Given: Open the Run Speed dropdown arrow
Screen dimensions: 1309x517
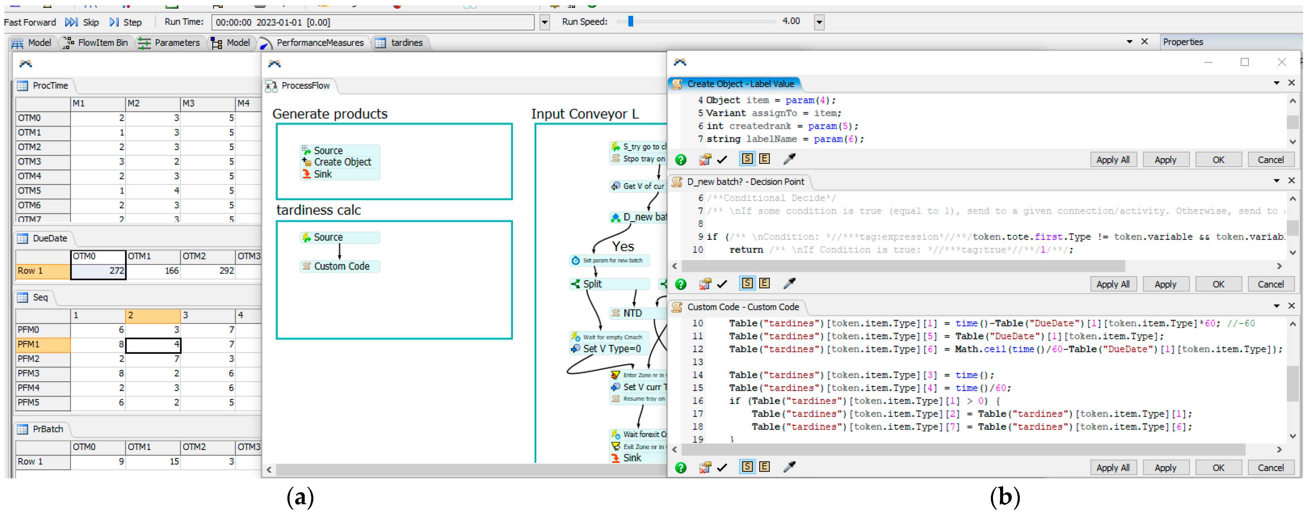Looking at the screenshot, I should pos(819,22).
